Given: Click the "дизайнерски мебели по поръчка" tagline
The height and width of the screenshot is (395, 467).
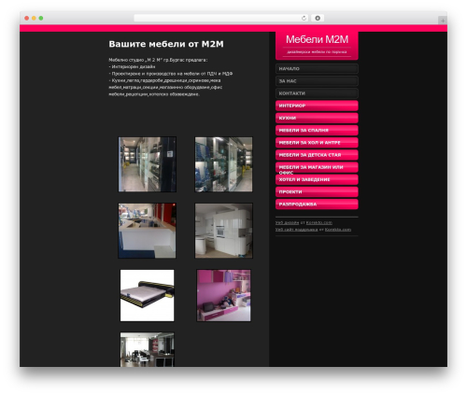Looking at the screenshot, I should pos(317,52).
